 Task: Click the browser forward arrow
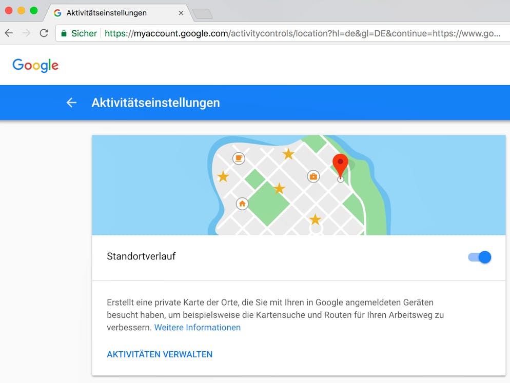(x=26, y=33)
